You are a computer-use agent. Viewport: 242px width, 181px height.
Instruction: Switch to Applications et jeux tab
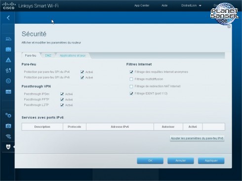point(73,56)
